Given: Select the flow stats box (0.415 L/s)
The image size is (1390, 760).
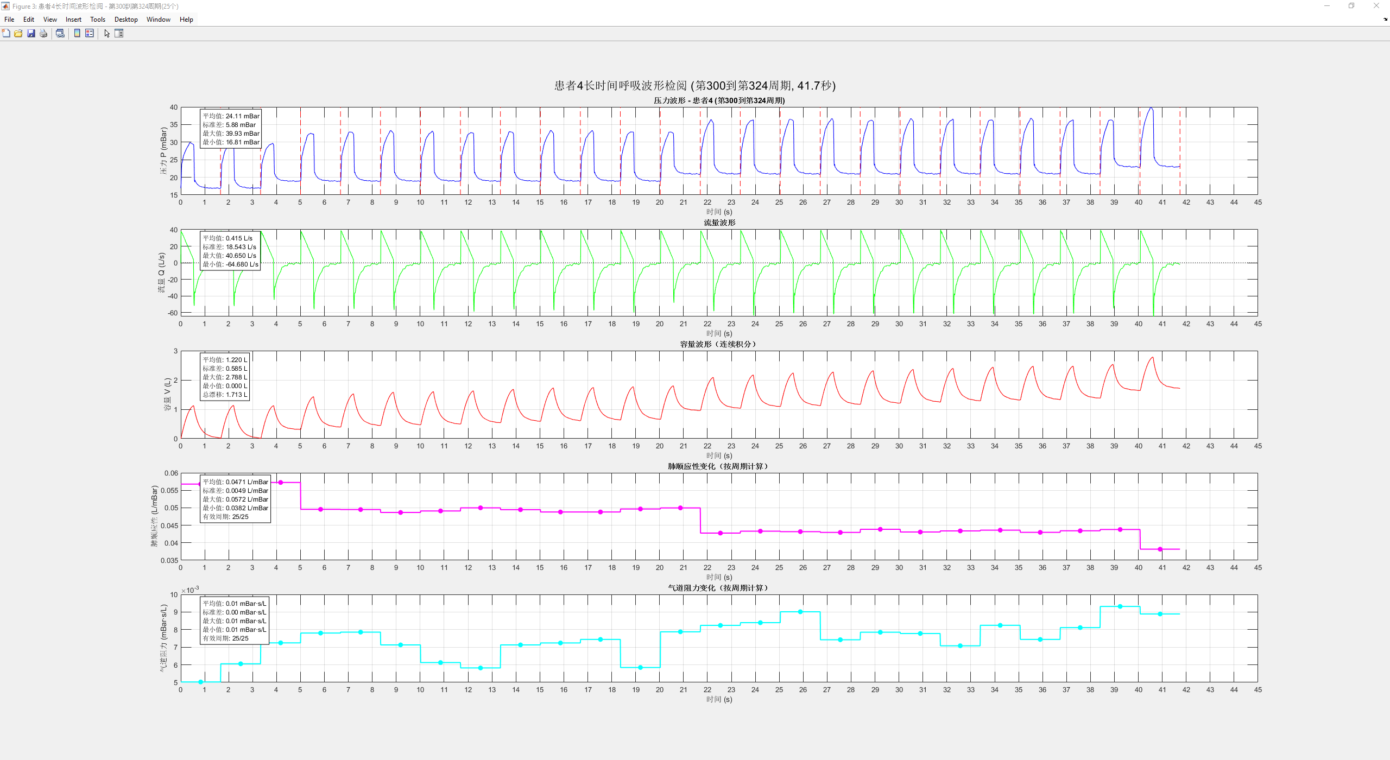Looking at the screenshot, I should (x=230, y=251).
